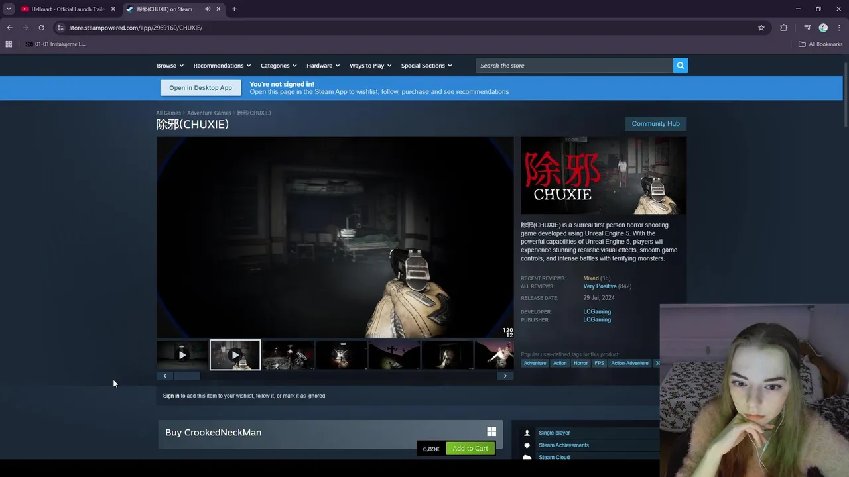Viewport: 849px width, 477px height.
Task: Focus the Search the store field
Action: tap(574, 65)
